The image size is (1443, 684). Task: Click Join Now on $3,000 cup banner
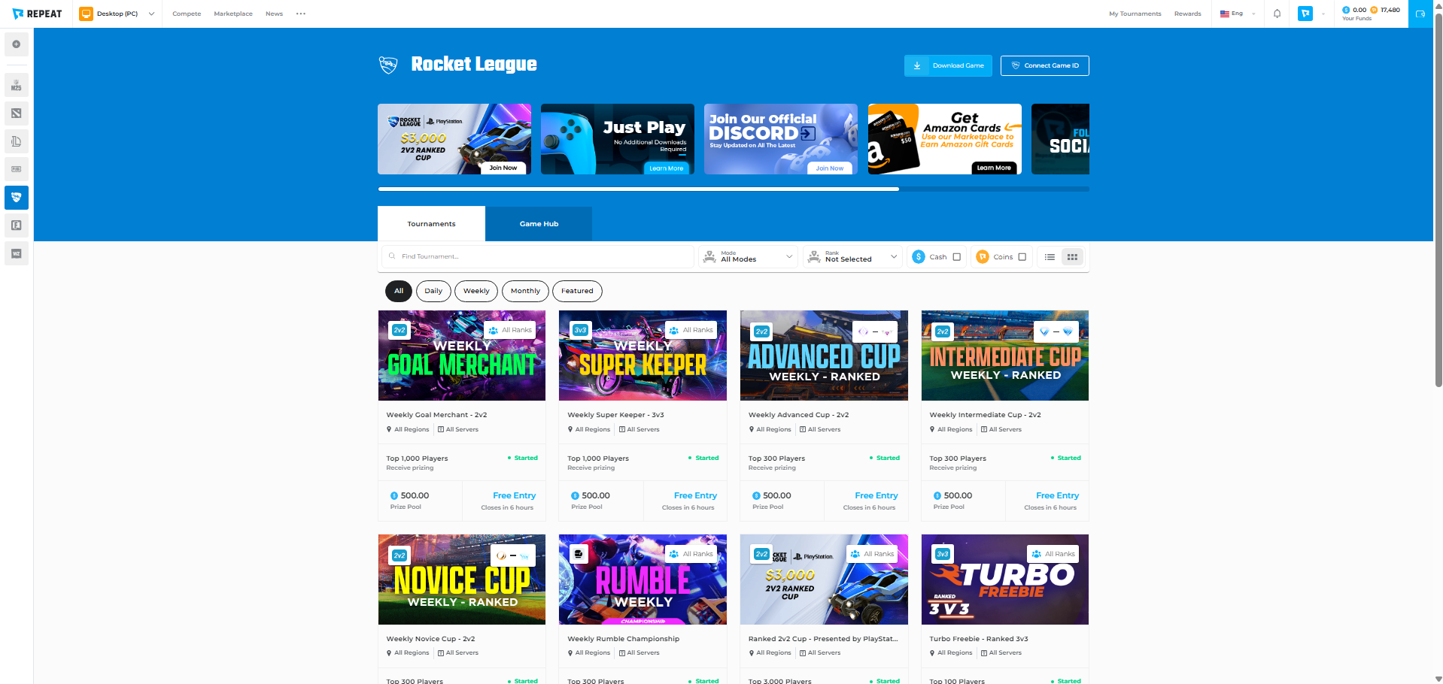pyautogui.click(x=503, y=168)
